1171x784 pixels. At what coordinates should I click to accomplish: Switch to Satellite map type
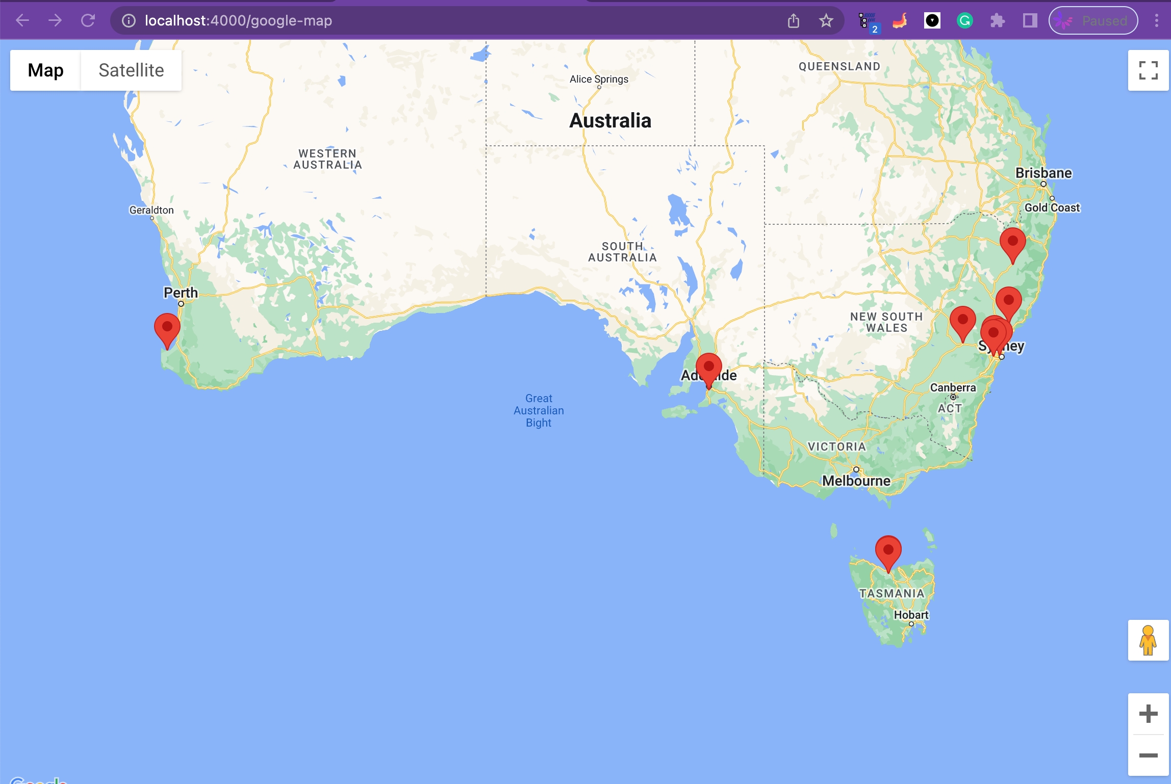click(131, 70)
